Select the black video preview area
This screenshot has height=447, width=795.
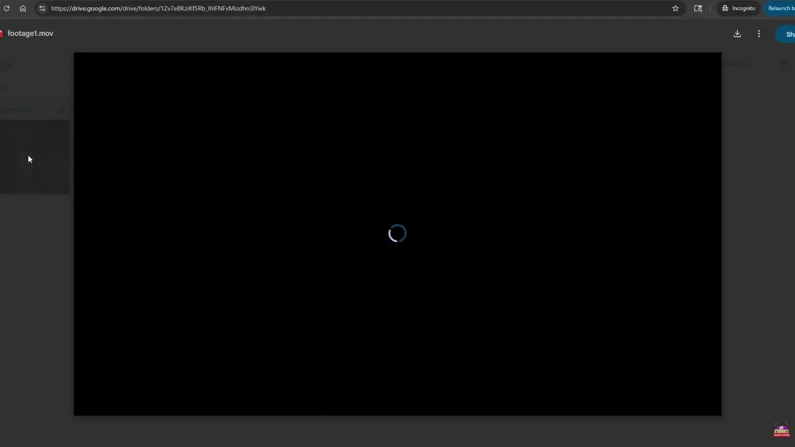tap(397, 234)
